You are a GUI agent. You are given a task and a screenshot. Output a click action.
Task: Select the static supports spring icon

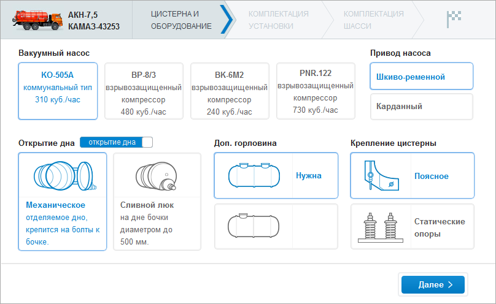point(381,227)
